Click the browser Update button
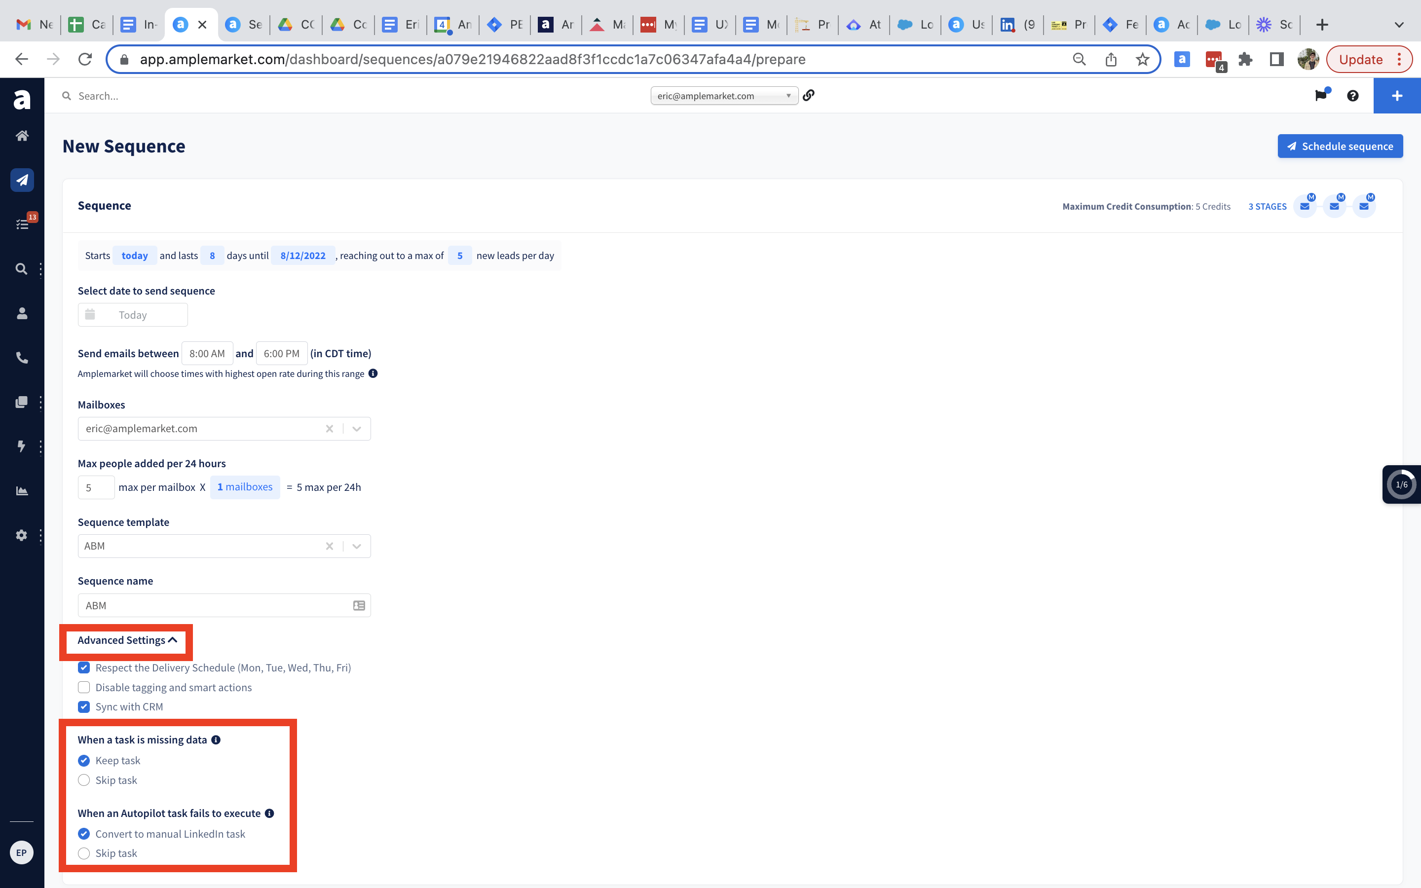Screen dimensions: 1421x888 (1369, 59)
